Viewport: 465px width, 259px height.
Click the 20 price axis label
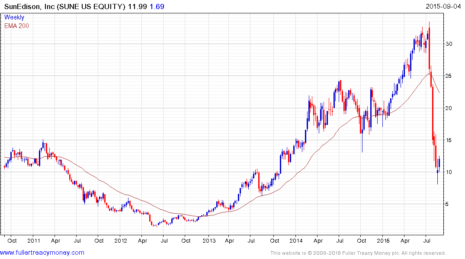coord(449,108)
